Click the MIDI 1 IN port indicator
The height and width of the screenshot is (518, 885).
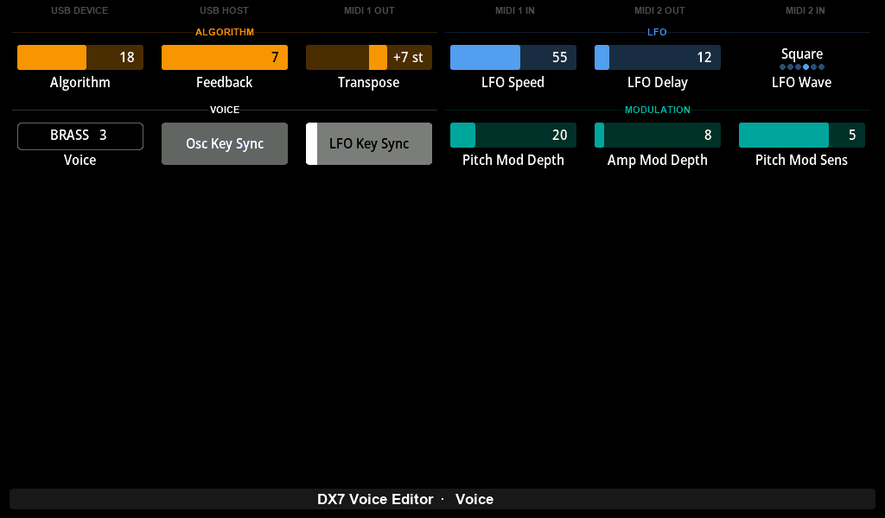515,10
